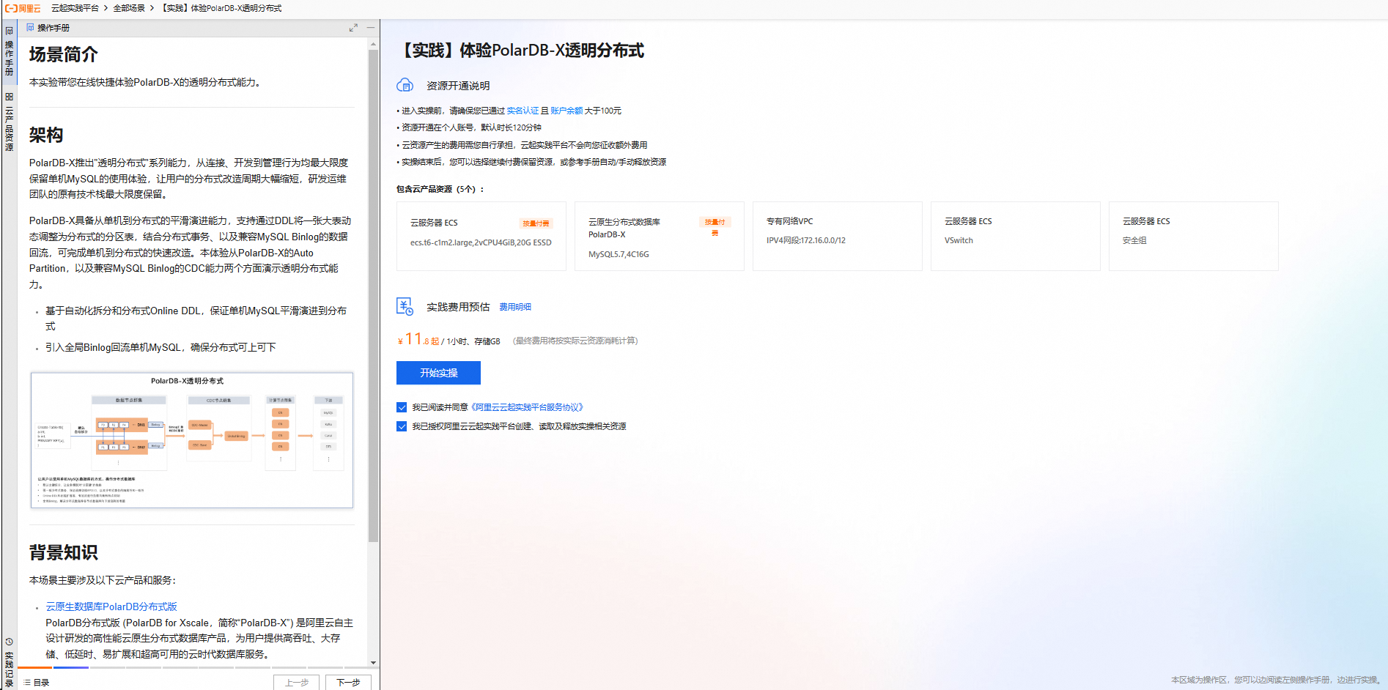Click the IPV4网段:172.16.0.0/12 text
The height and width of the screenshot is (690, 1388).
point(806,240)
